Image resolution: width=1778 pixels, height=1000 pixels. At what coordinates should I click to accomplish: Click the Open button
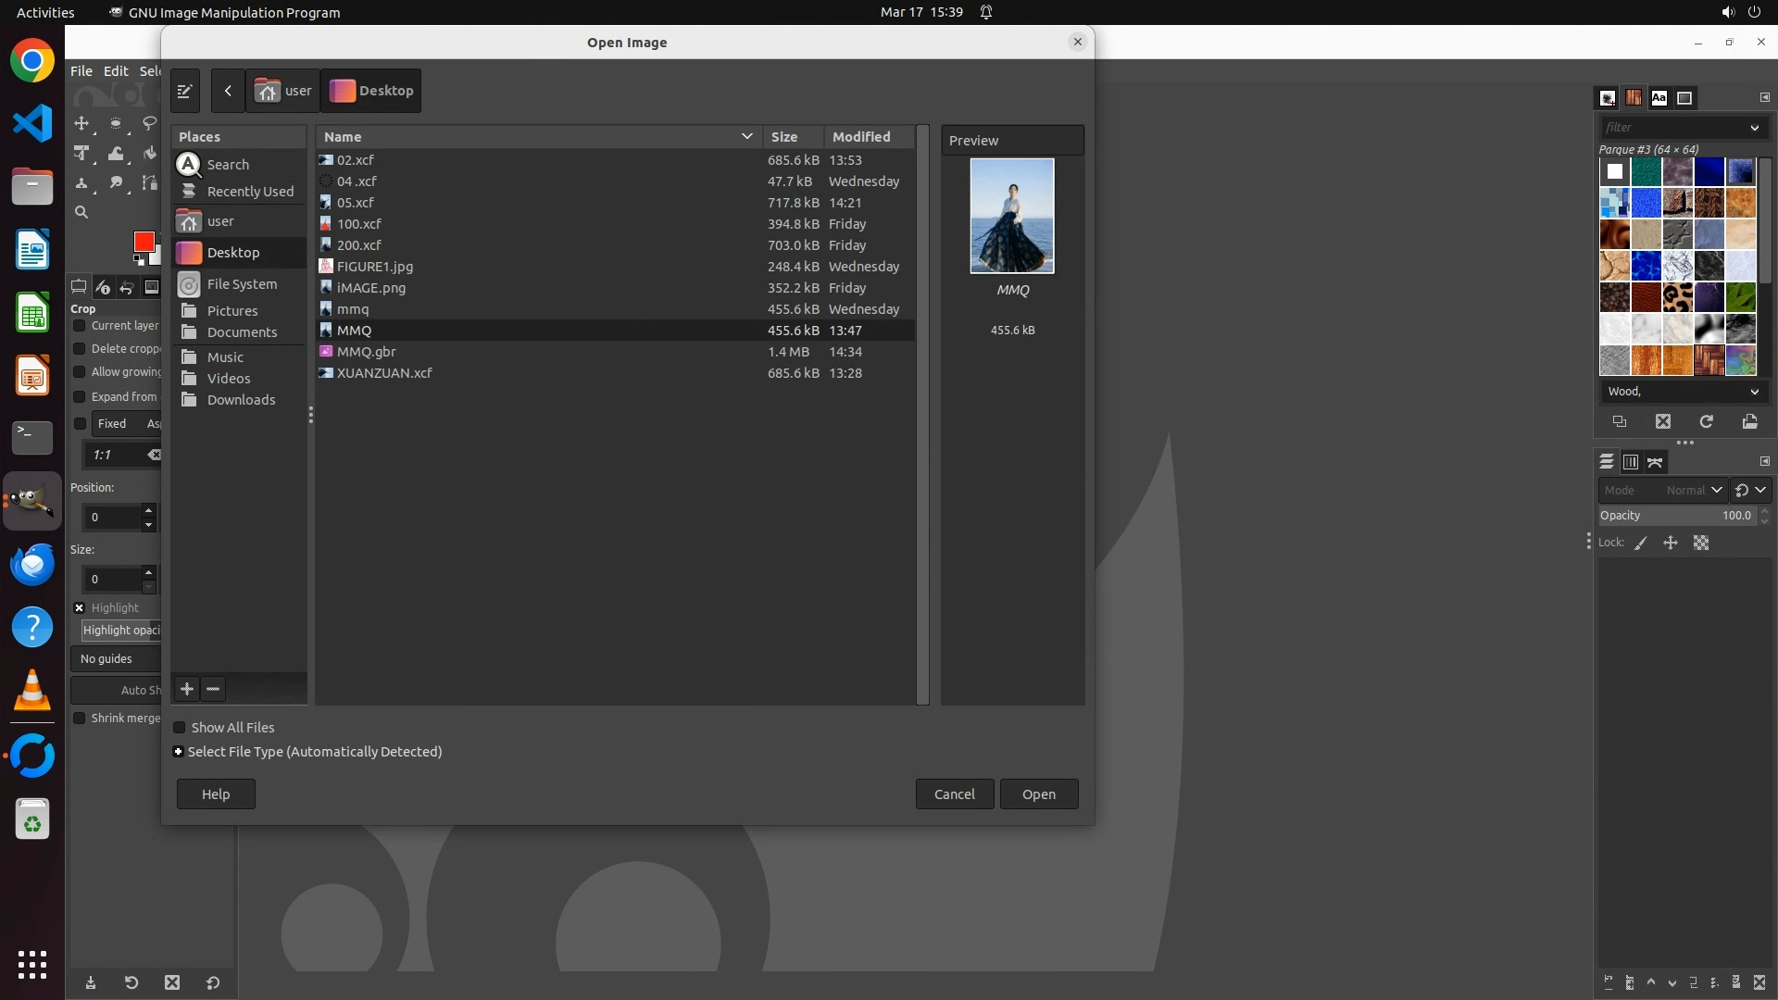point(1038,794)
